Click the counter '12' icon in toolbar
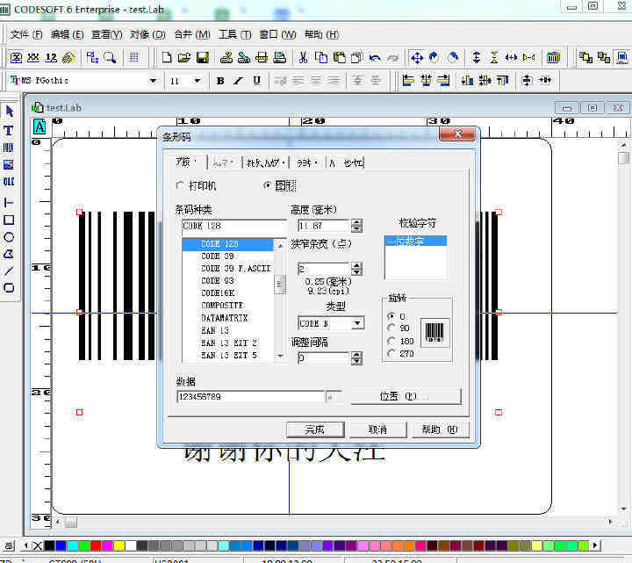This screenshot has height=563, width=632. click(x=51, y=58)
